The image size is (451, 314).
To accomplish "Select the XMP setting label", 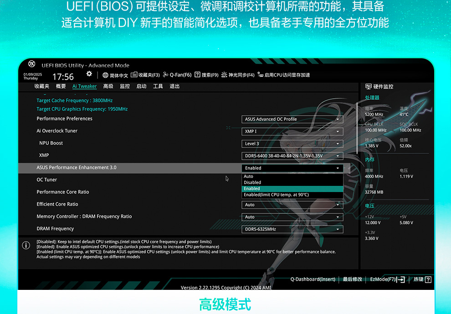I will pos(44,155).
